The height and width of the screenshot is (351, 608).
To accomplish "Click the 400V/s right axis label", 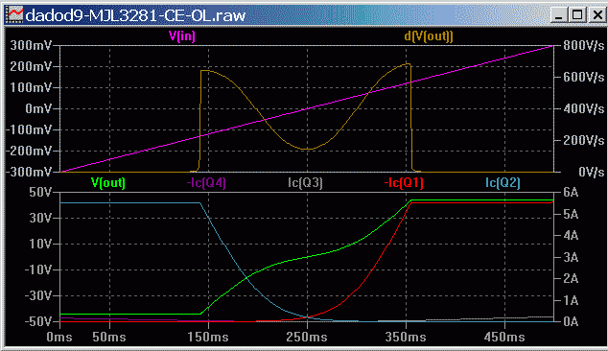I will 584,108.
